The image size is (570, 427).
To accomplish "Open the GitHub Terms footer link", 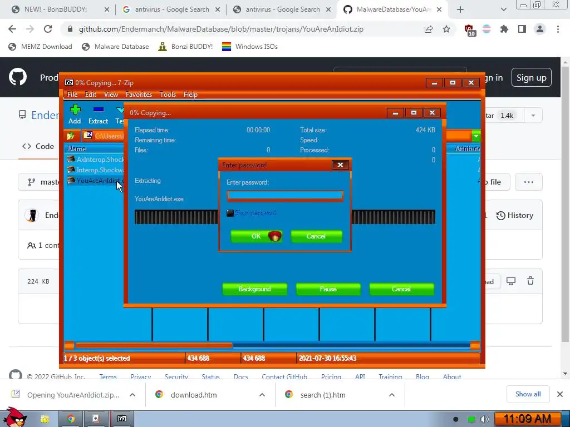I will pyautogui.click(x=108, y=376).
